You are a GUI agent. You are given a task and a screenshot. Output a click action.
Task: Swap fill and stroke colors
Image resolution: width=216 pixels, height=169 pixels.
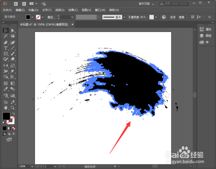(x=14, y=114)
